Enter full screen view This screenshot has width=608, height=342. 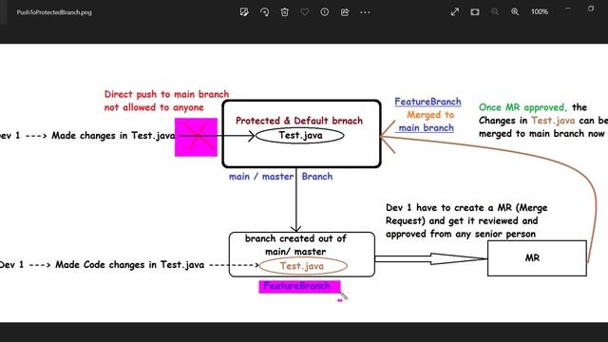tap(455, 12)
